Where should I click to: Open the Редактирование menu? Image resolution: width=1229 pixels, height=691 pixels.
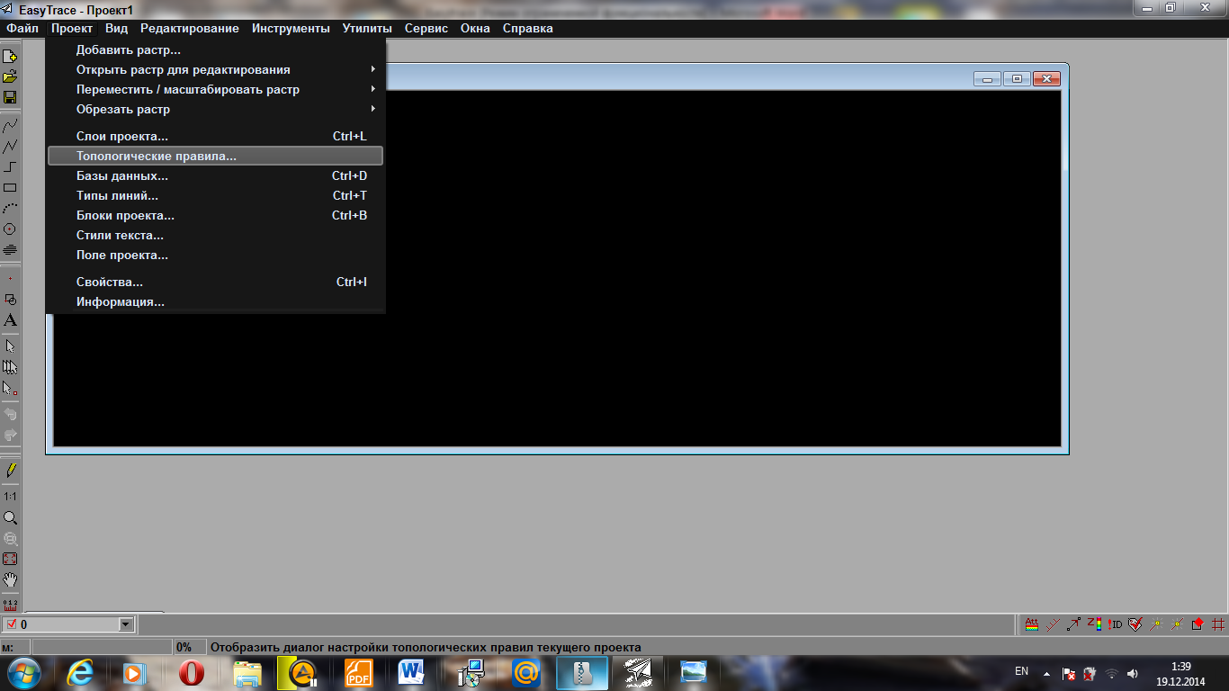190,28
